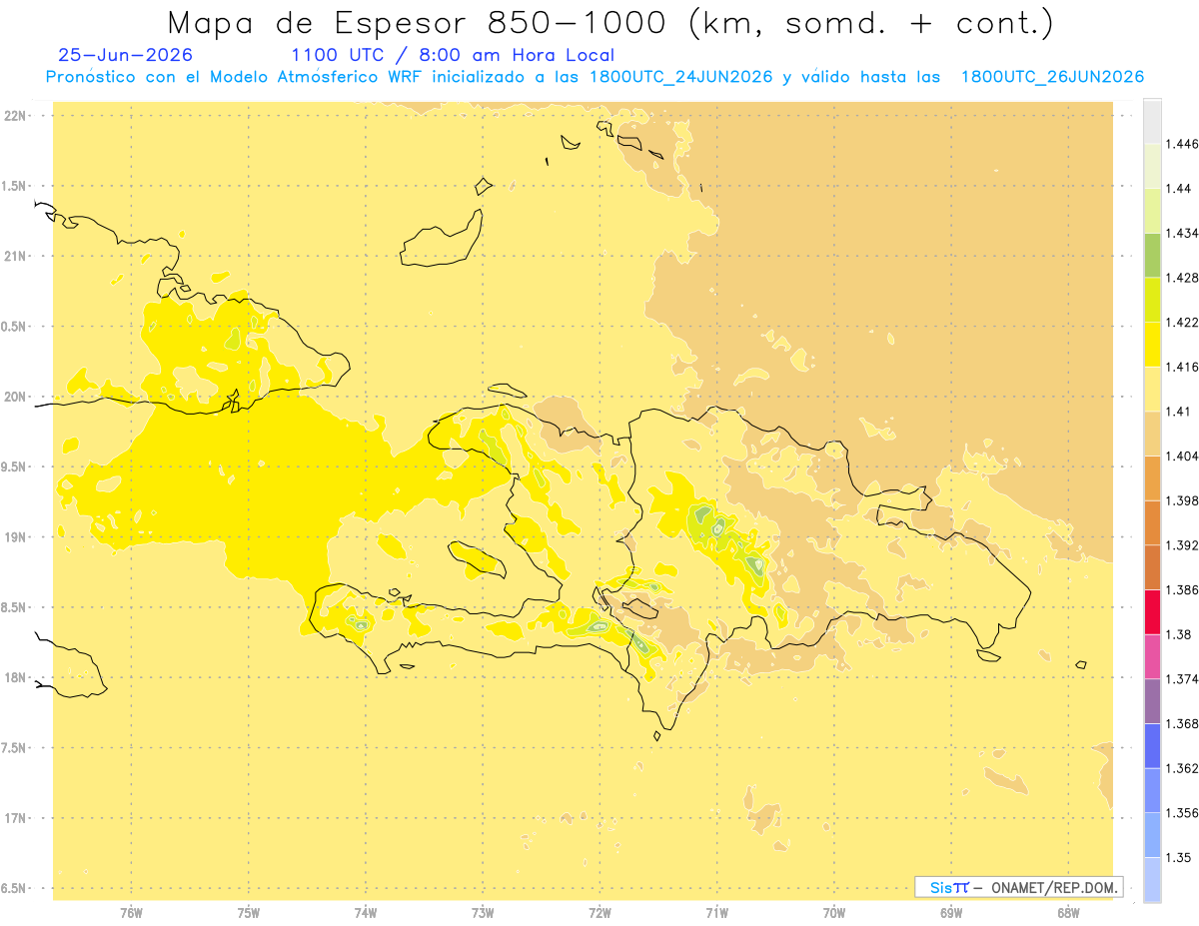Click the '1.392' legend value
The image size is (1199, 926).
(x=1182, y=545)
